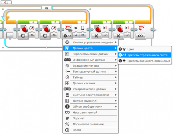
Task: Select Неограниченный loop mode
Action: pos(90,112)
